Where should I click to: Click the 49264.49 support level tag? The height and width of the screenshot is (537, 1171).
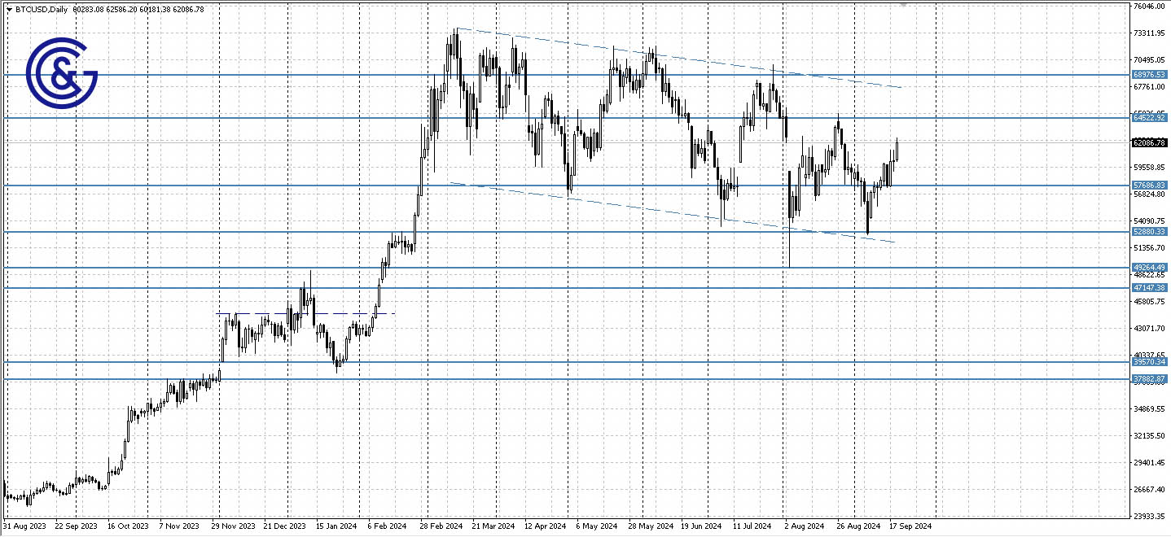tap(1149, 267)
